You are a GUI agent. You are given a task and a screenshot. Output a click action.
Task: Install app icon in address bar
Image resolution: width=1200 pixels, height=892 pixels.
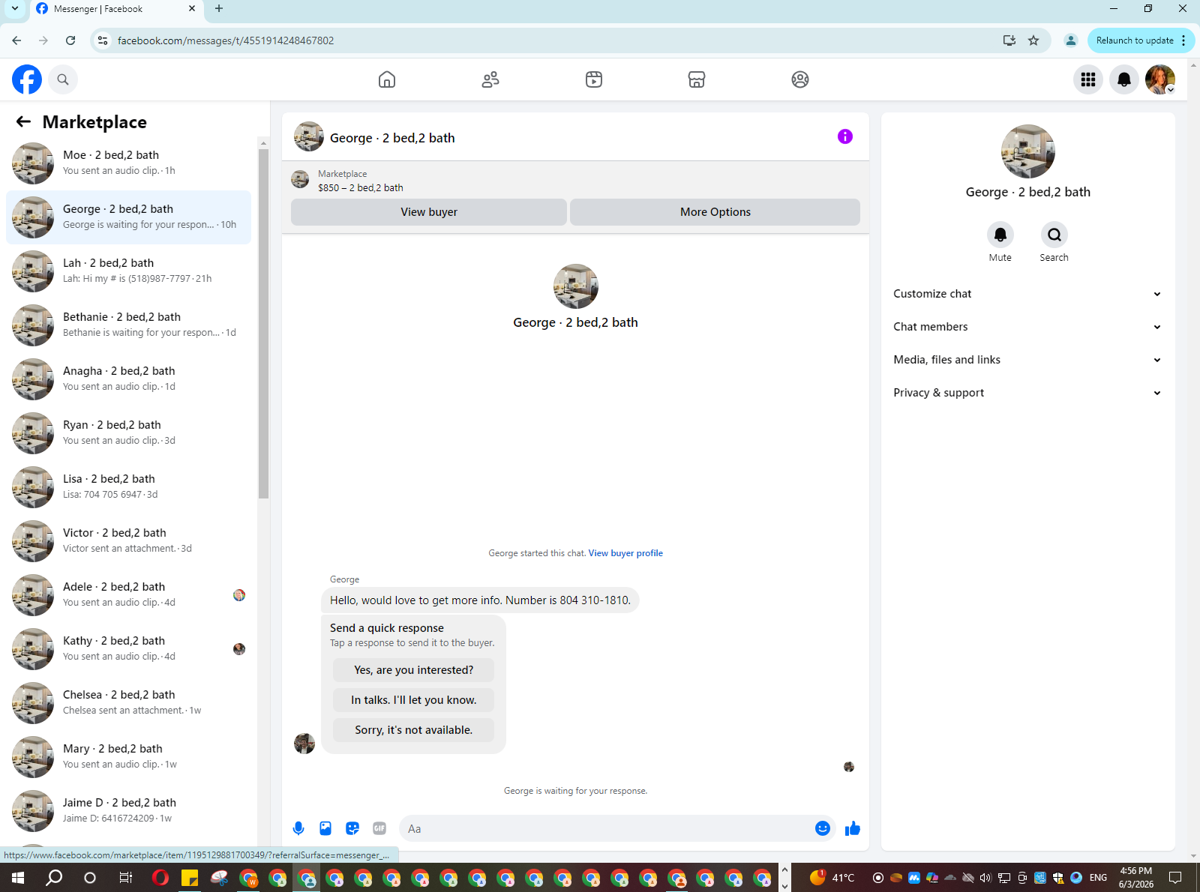tap(1009, 40)
